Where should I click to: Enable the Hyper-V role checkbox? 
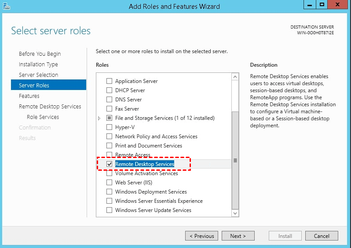tap(110, 127)
